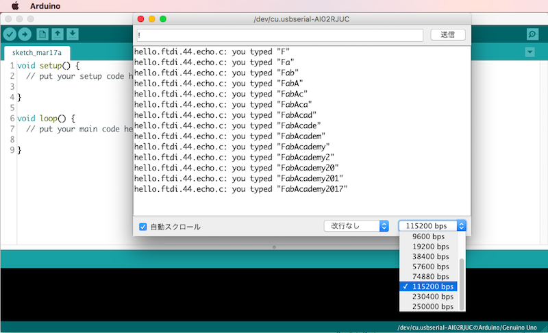The height and width of the screenshot is (333, 548).
Task: Open a sketch with the Open icon
Action: (x=58, y=34)
